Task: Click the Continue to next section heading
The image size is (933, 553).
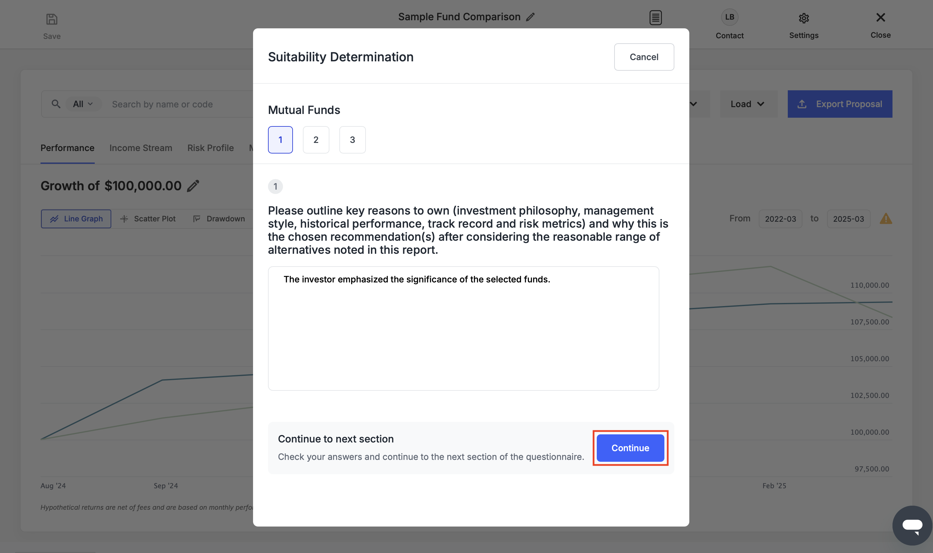Action: pos(336,439)
